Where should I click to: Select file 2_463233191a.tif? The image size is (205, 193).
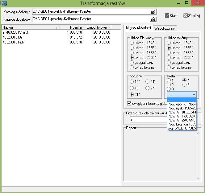tap(15, 32)
